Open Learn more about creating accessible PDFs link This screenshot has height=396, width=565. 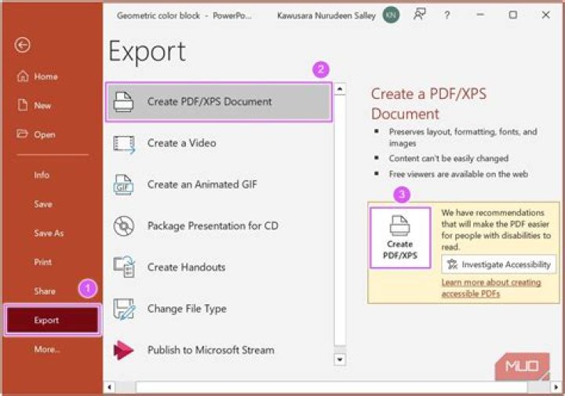click(x=491, y=288)
